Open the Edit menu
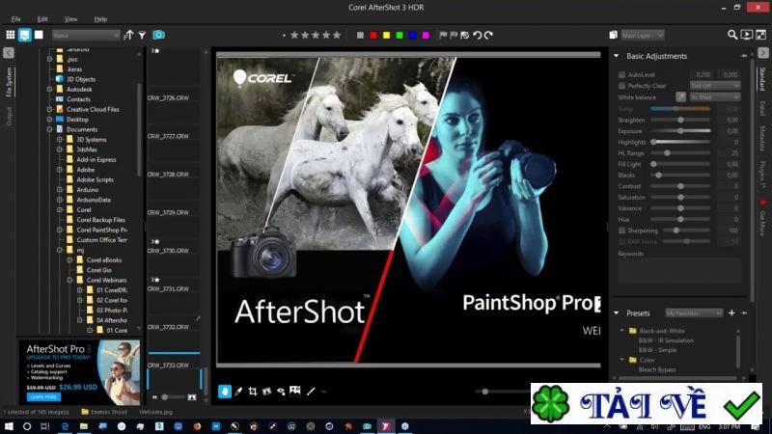772x434 pixels. pyautogui.click(x=42, y=19)
